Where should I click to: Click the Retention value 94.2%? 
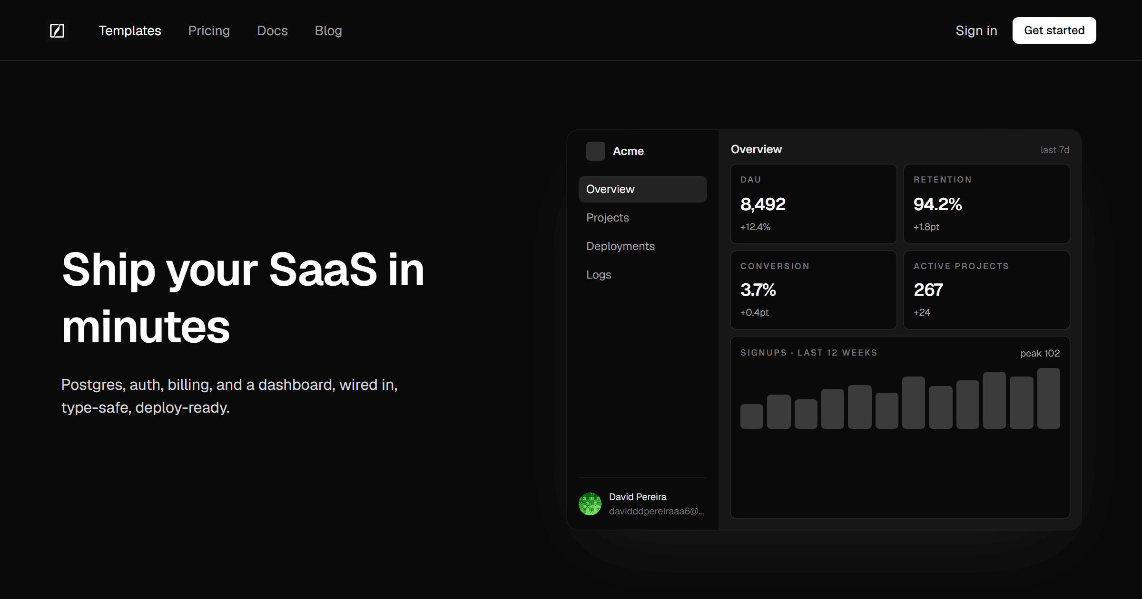coord(937,204)
